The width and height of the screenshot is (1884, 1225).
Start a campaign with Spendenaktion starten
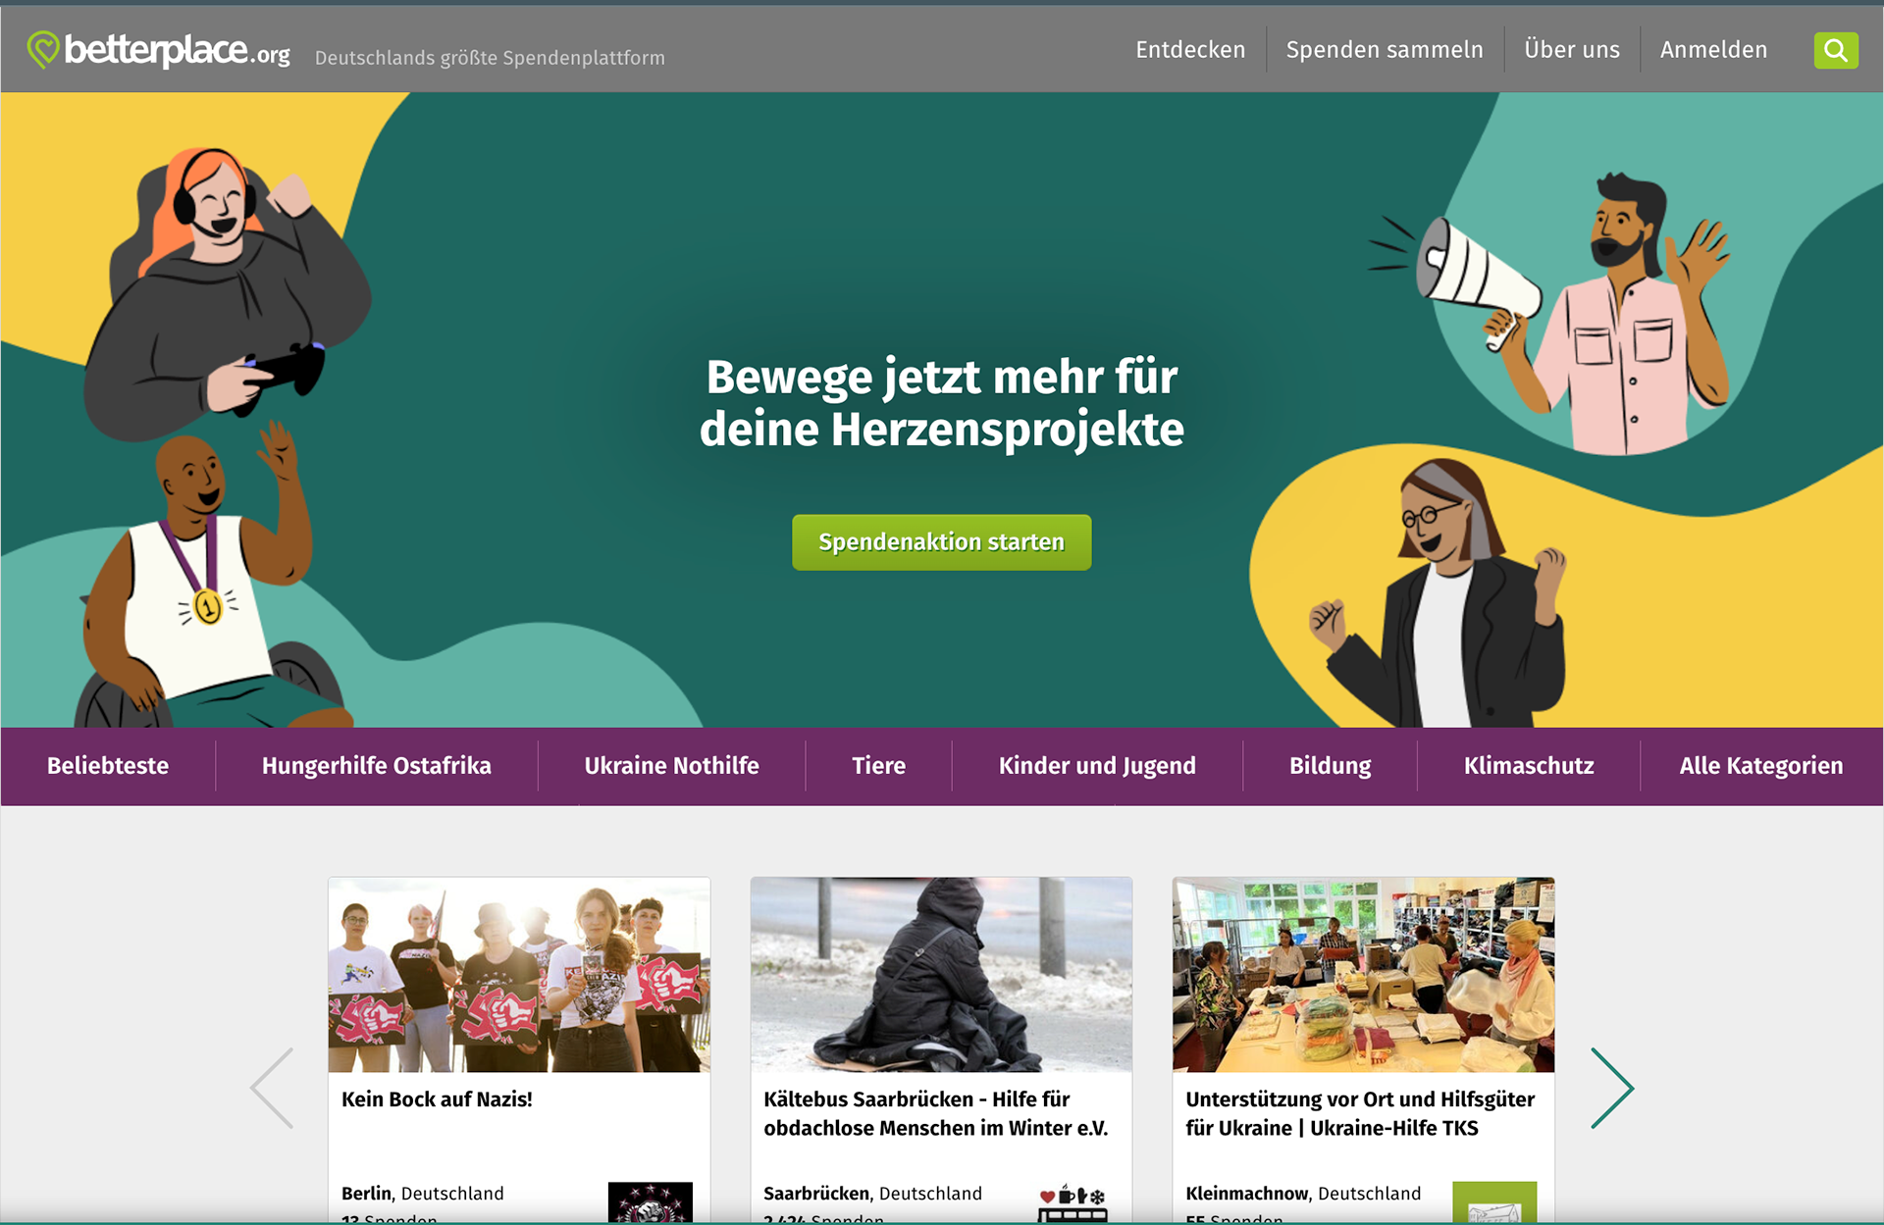[942, 542]
